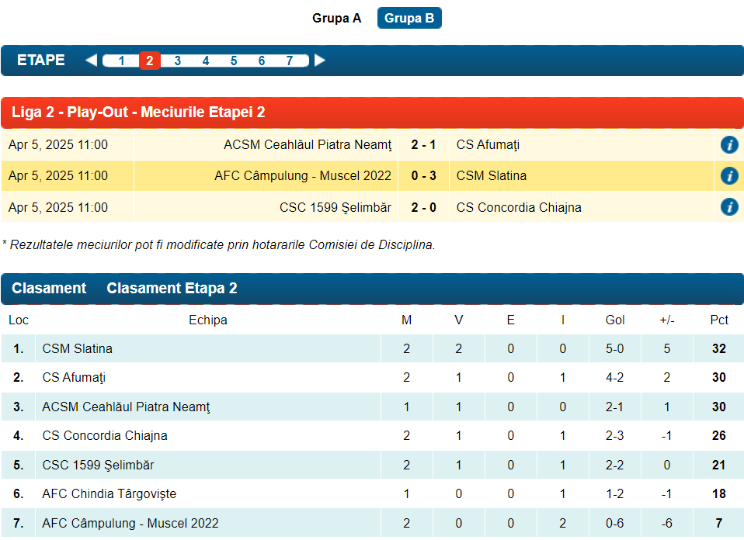The image size is (744, 540).
Task: Click the previous stage left arrow
Action: click(x=91, y=61)
